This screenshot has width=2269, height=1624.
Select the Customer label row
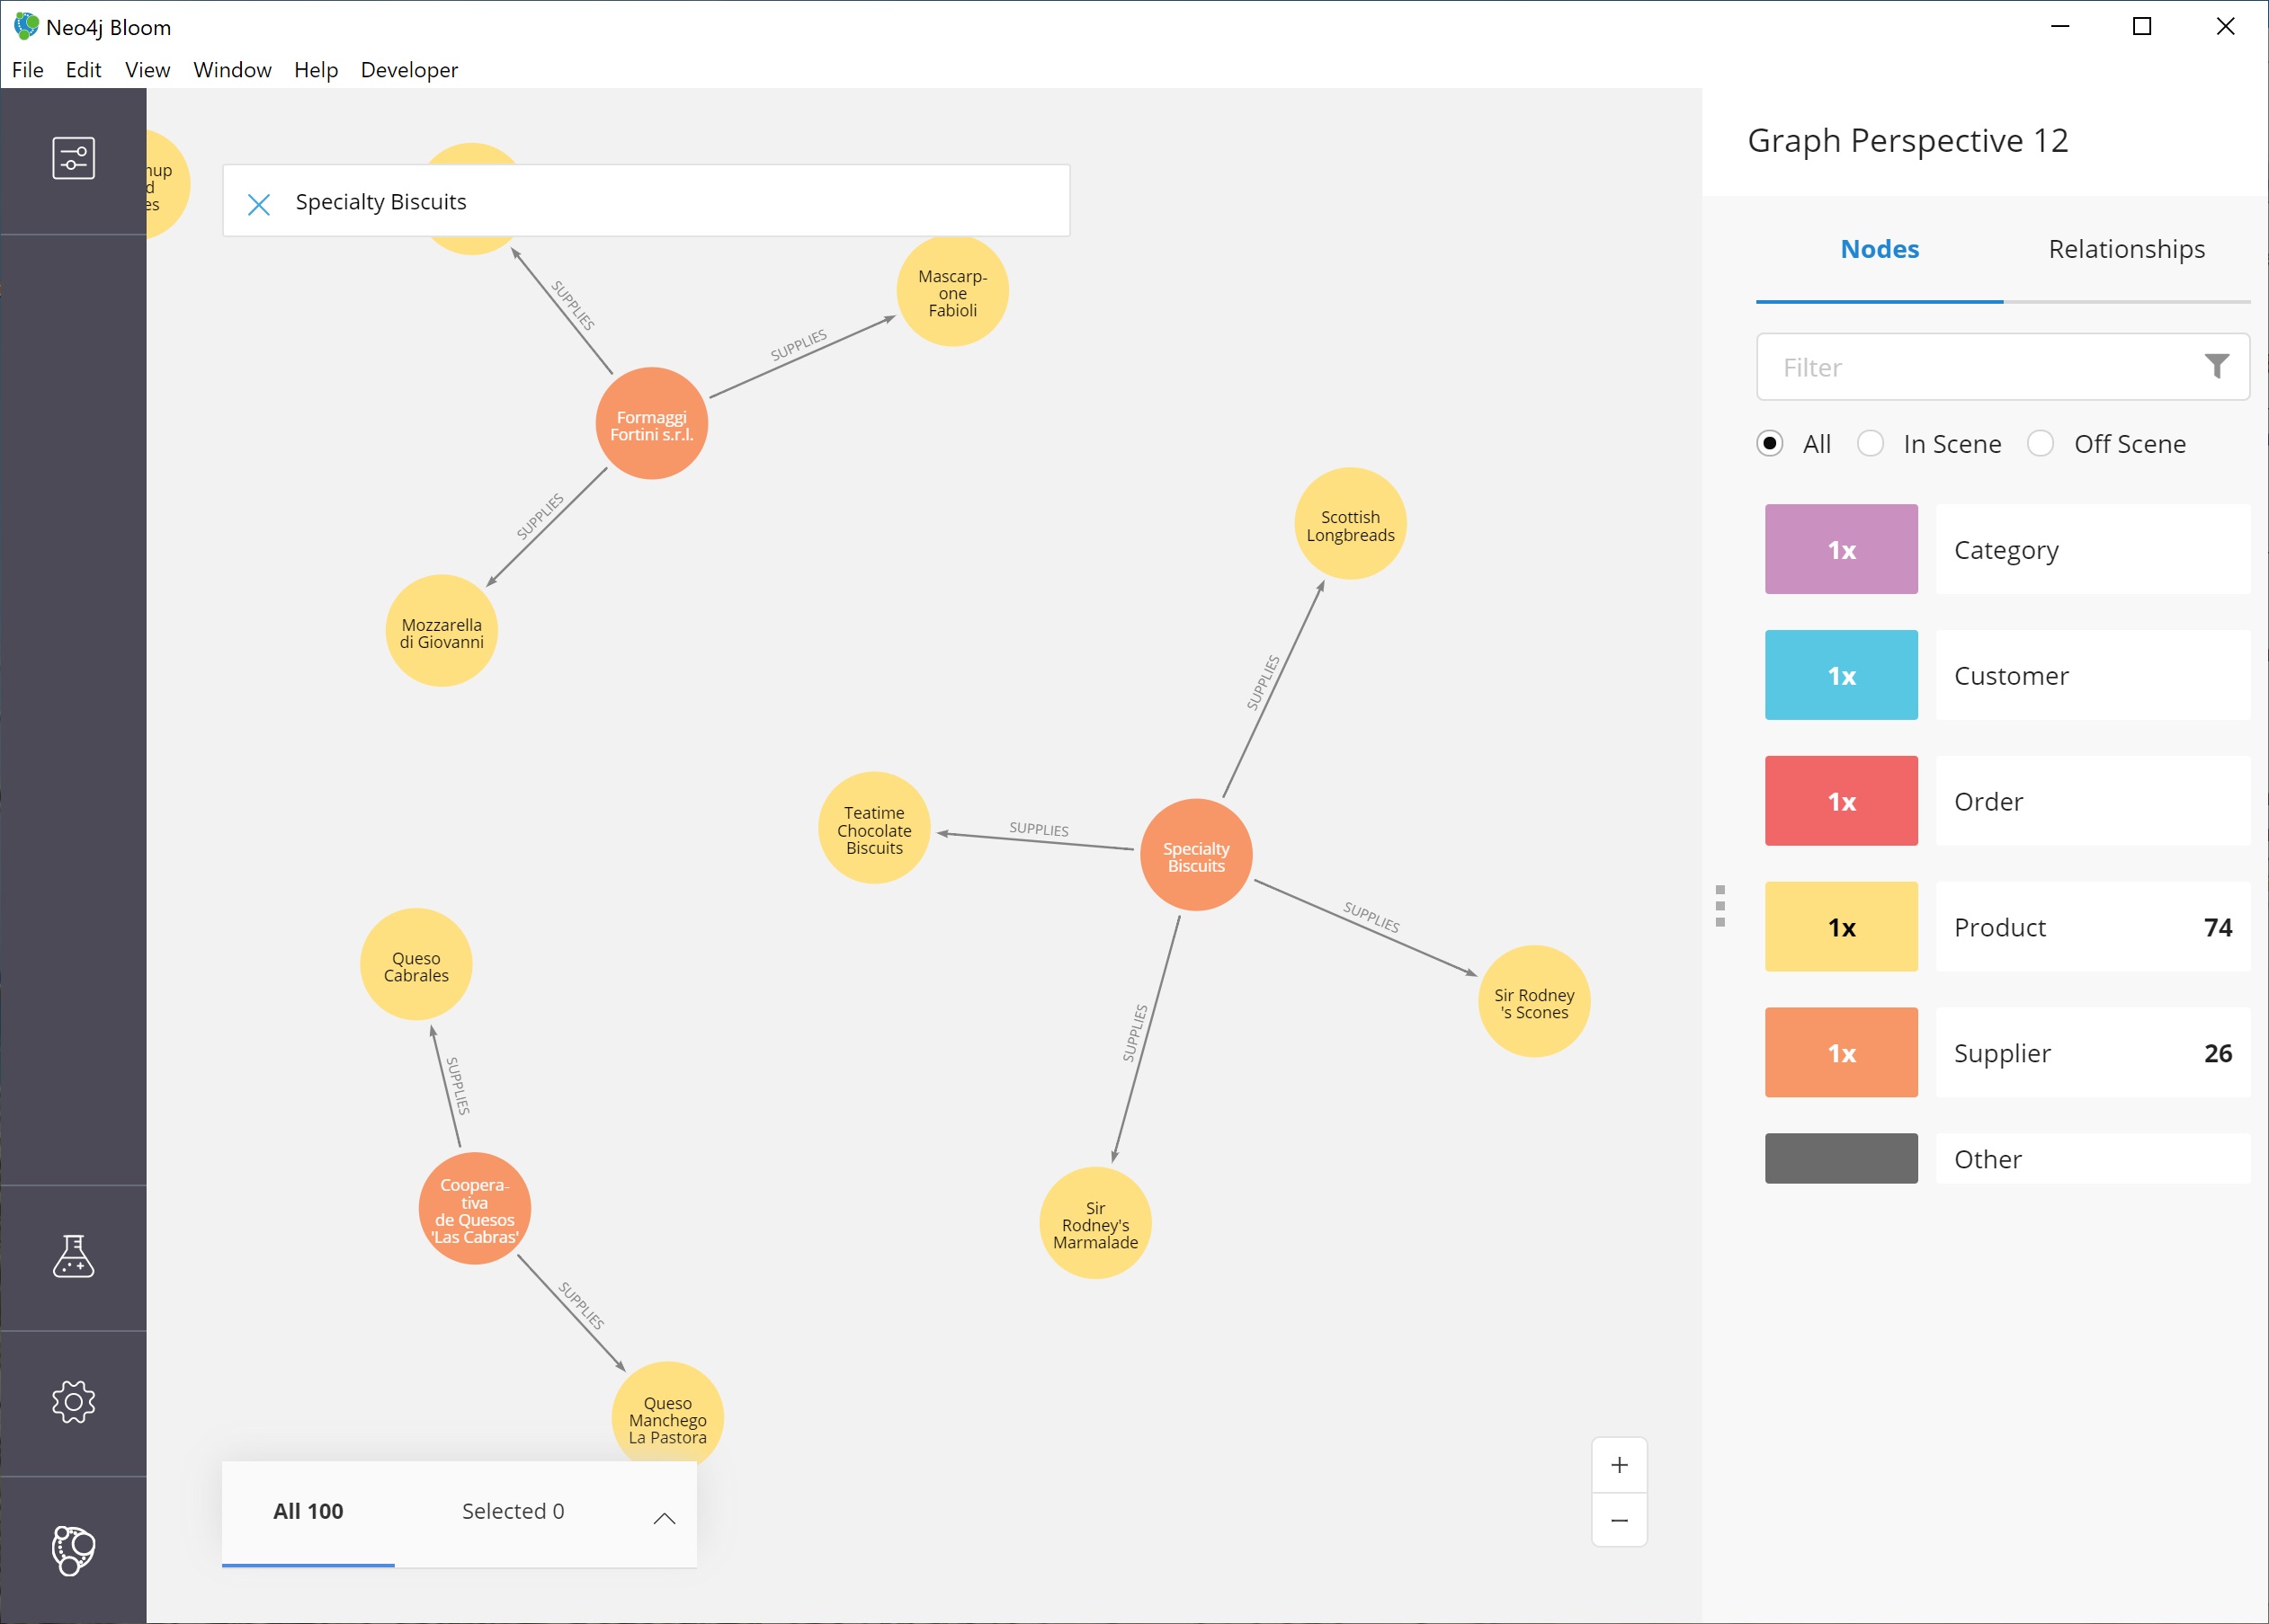2093,675
